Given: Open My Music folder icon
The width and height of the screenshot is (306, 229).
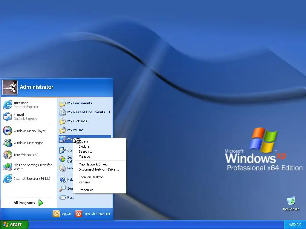Looking at the screenshot, I should click(63, 130).
